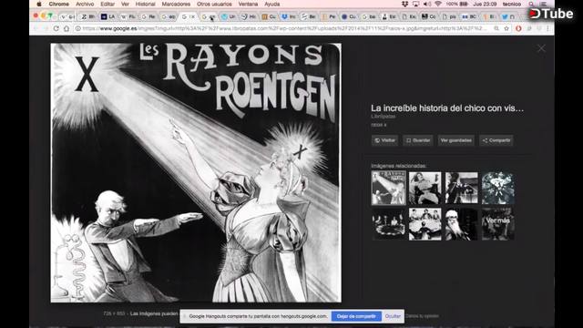Switch to the 'Pe' tab
Viewport: 583px width, 328px height.
[329, 16]
